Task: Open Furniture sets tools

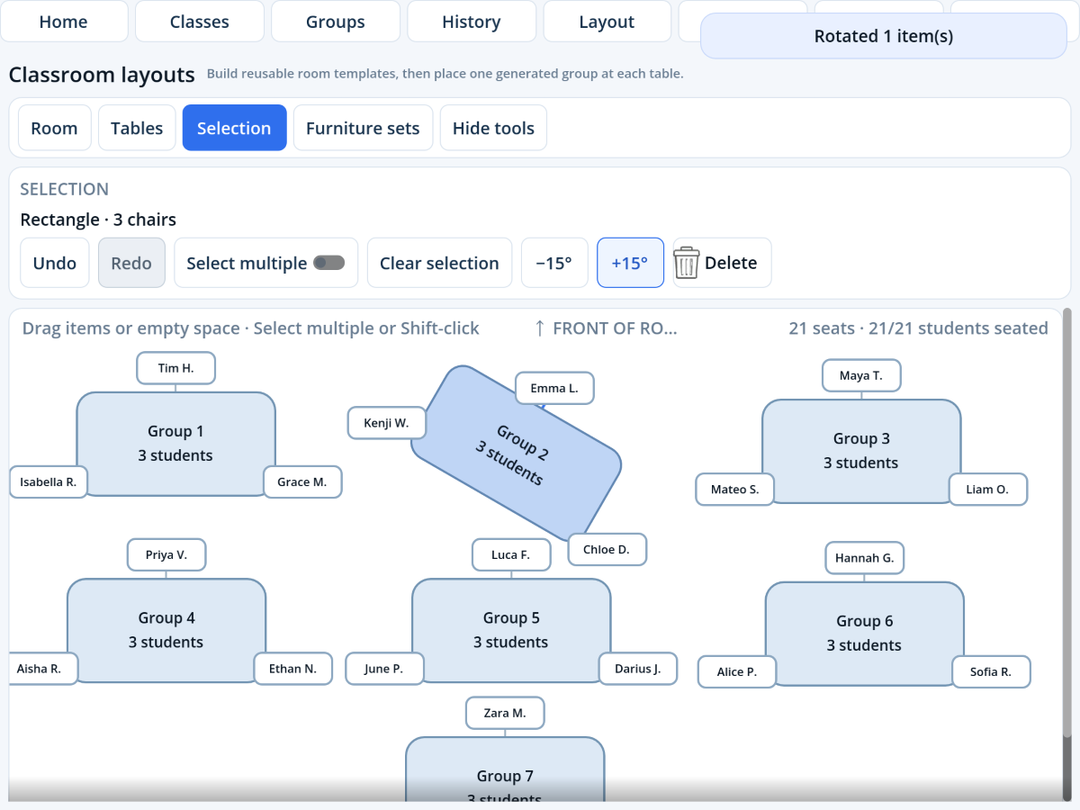Action: coord(363,128)
